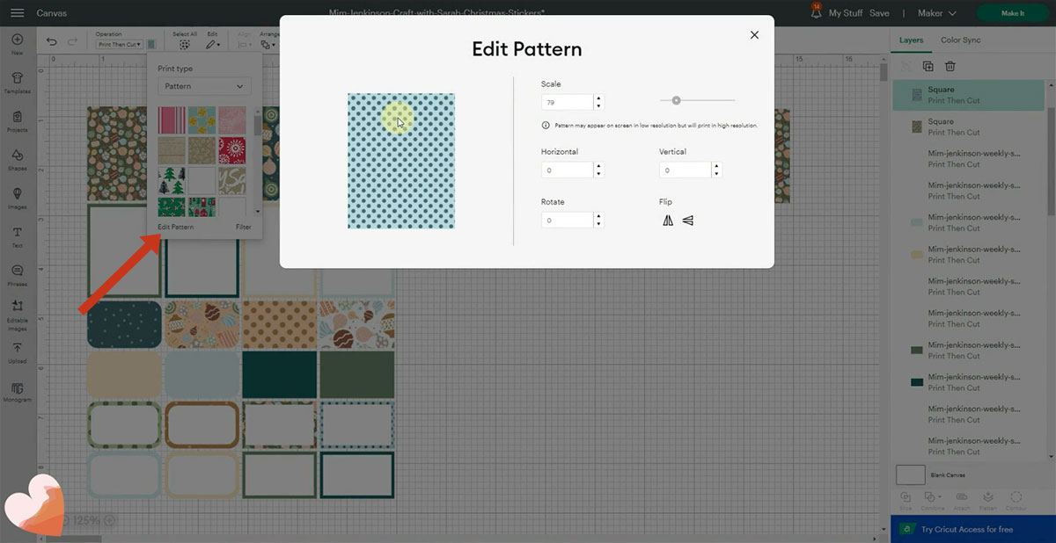The height and width of the screenshot is (543, 1056).
Task: Click the Scale input field
Action: pos(567,102)
